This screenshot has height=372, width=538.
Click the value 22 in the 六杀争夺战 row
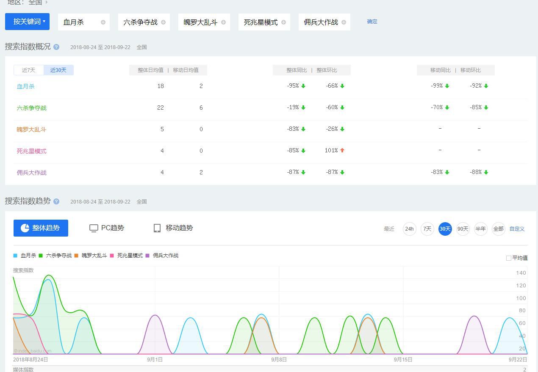(x=160, y=107)
